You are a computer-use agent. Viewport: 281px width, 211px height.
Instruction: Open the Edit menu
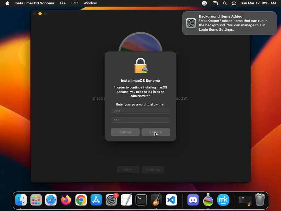(75, 3)
